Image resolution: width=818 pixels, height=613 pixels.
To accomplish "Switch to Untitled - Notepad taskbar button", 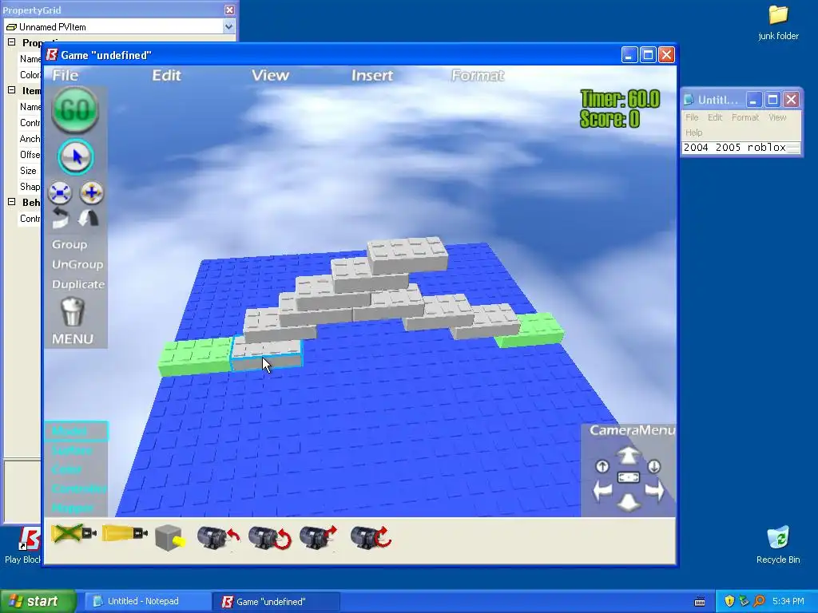I will coord(148,602).
